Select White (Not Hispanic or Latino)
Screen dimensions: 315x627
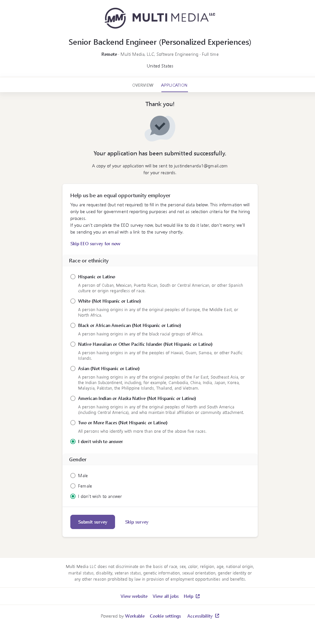pos(73,301)
